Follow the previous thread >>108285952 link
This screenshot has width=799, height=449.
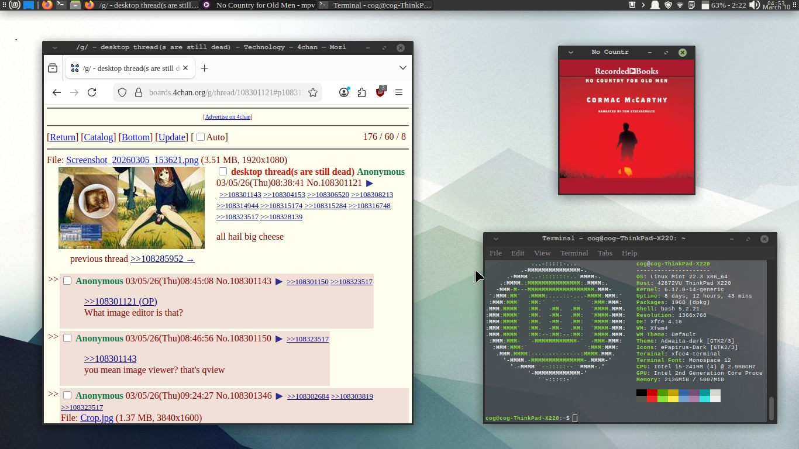[163, 259]
